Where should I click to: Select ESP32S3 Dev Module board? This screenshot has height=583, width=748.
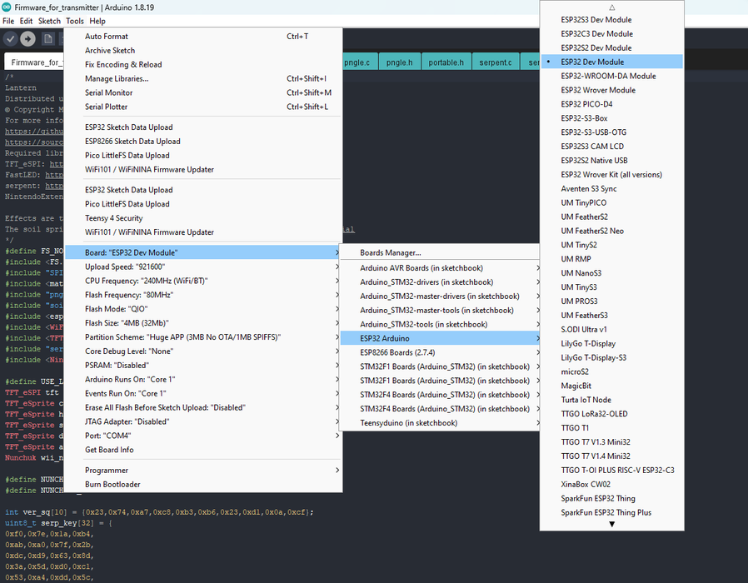point(611,19)
